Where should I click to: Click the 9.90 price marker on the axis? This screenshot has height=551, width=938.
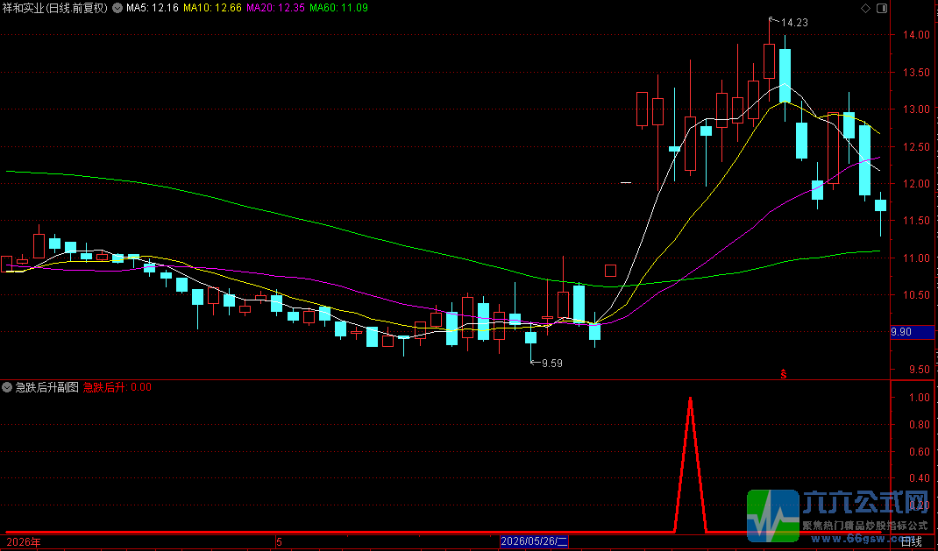912,332
